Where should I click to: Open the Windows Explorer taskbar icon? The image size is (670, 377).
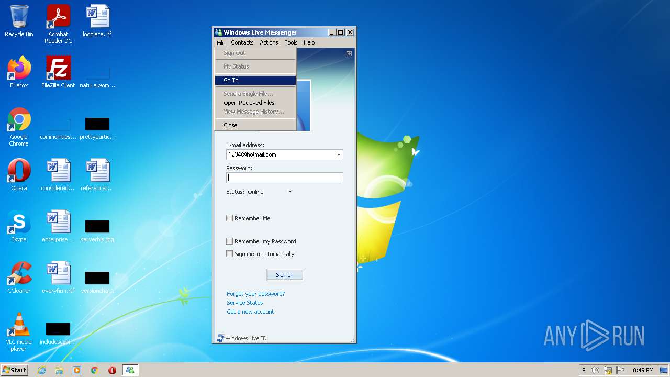click(x=59, y=370)
